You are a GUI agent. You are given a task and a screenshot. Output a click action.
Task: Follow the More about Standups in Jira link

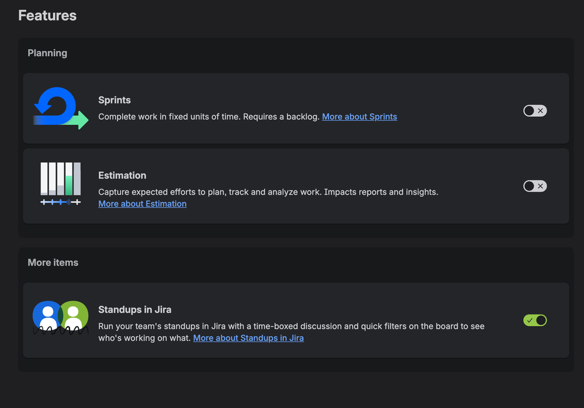pos(248,338)
